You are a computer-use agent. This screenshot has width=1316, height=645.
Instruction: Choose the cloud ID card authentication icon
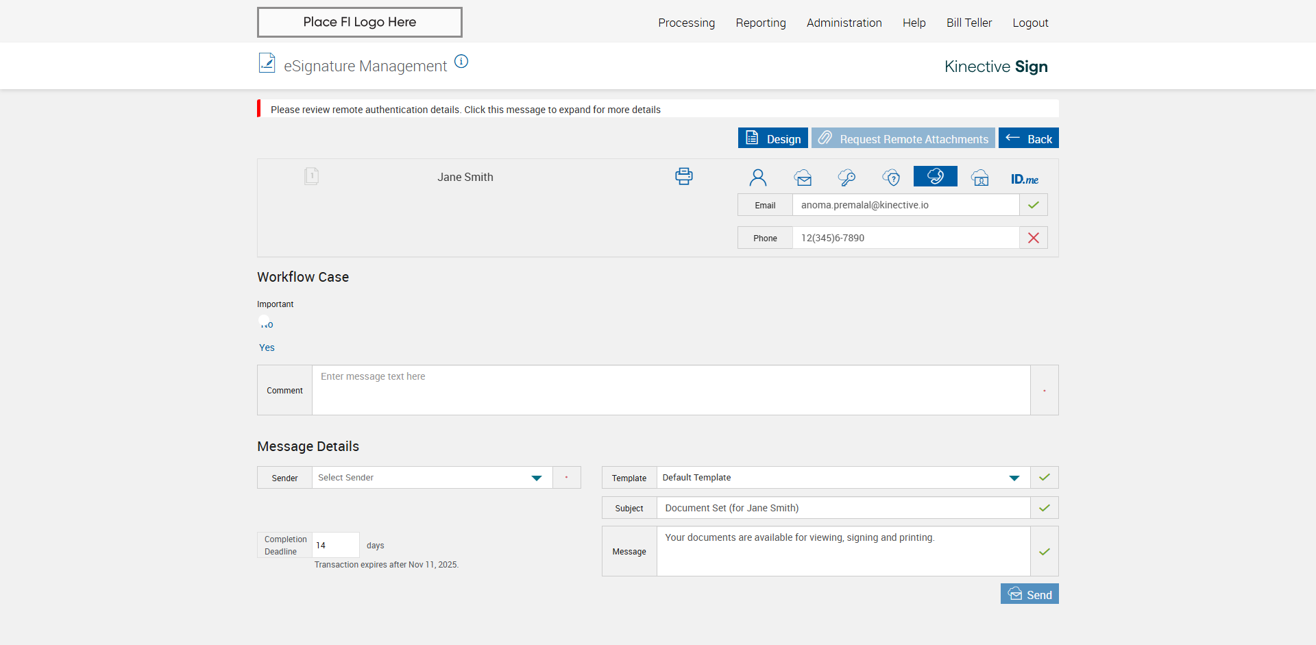[980, 178]
